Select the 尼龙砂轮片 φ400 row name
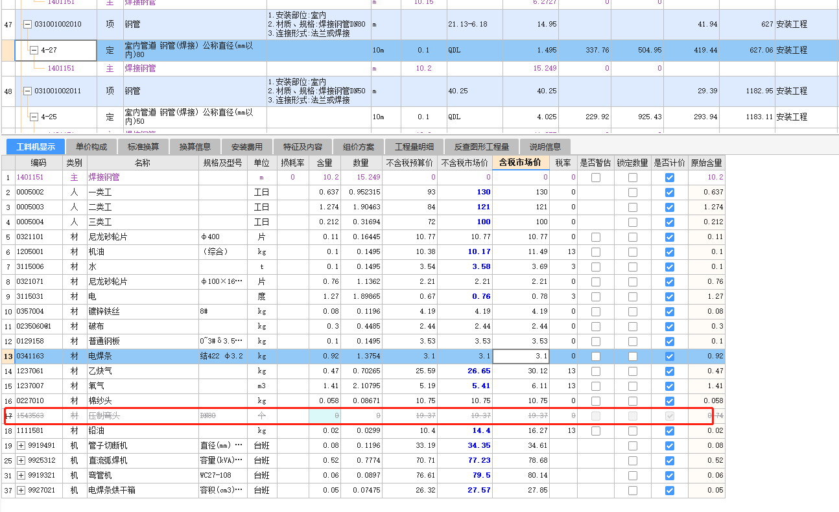Screen dimensions: 839x512 point(108,237)
